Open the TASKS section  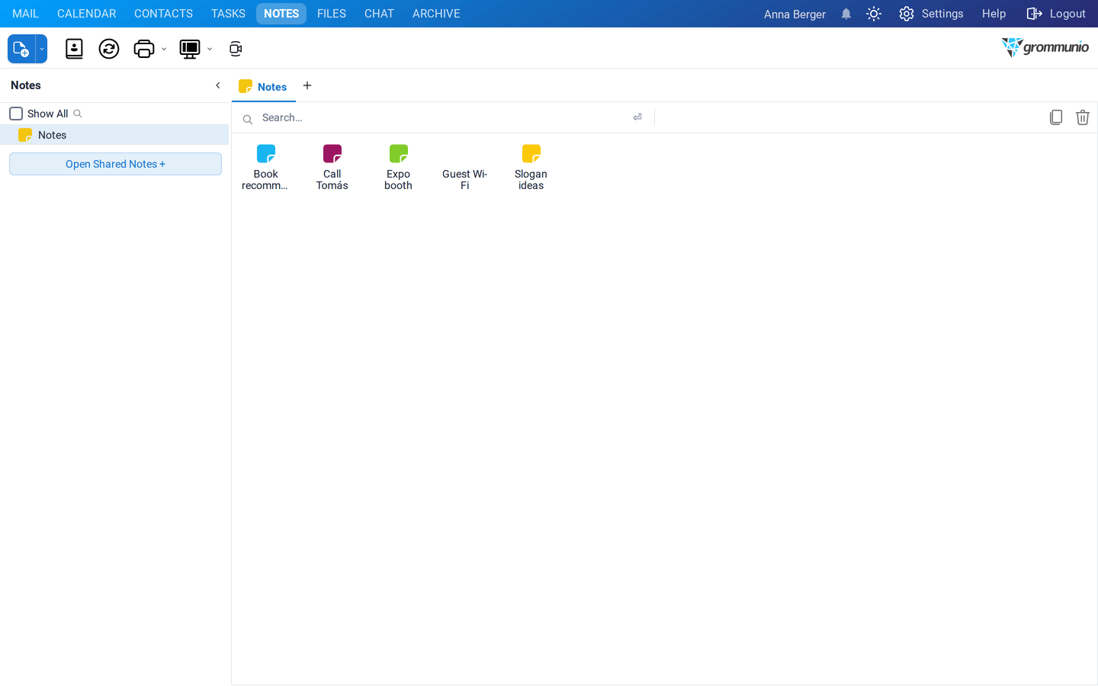[228, 14]
